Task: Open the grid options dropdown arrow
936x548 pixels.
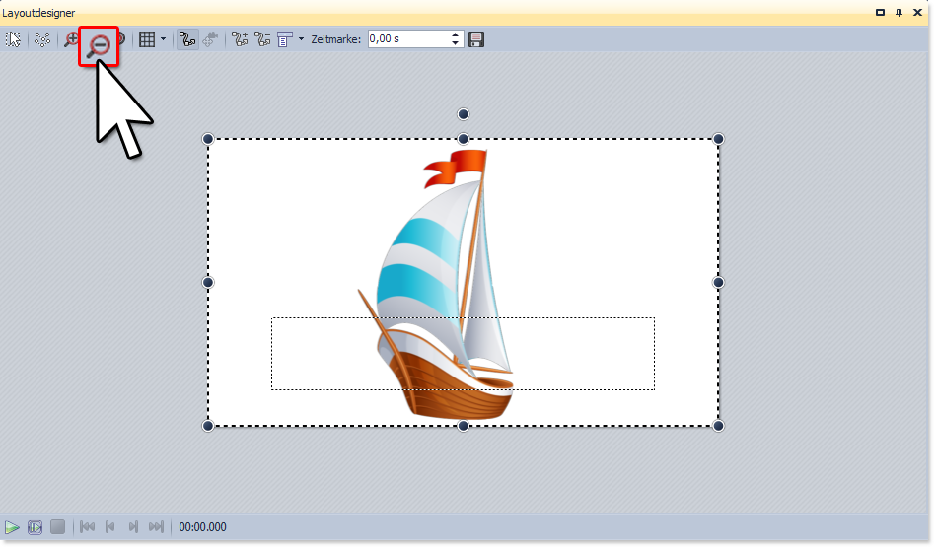Action: pyautogui.click(x=163, y=39)
